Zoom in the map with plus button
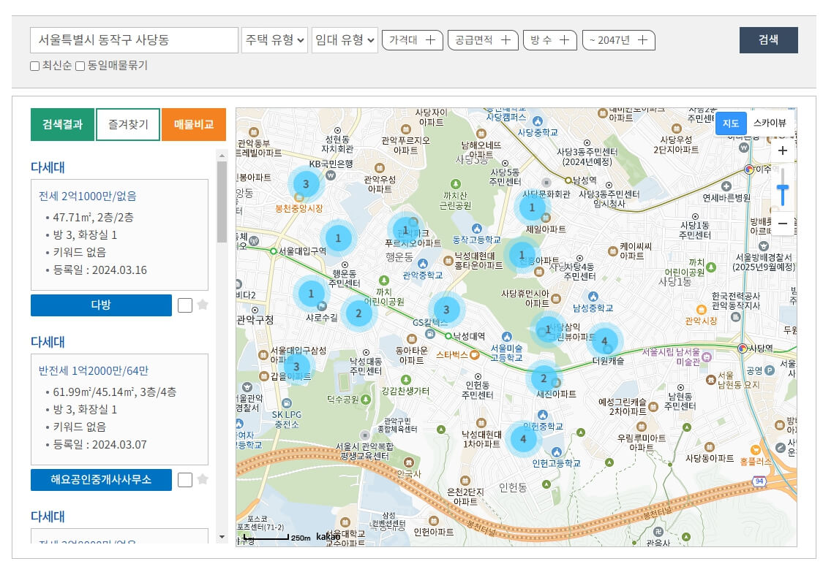 pyautogui.click(x=782, y=151)
